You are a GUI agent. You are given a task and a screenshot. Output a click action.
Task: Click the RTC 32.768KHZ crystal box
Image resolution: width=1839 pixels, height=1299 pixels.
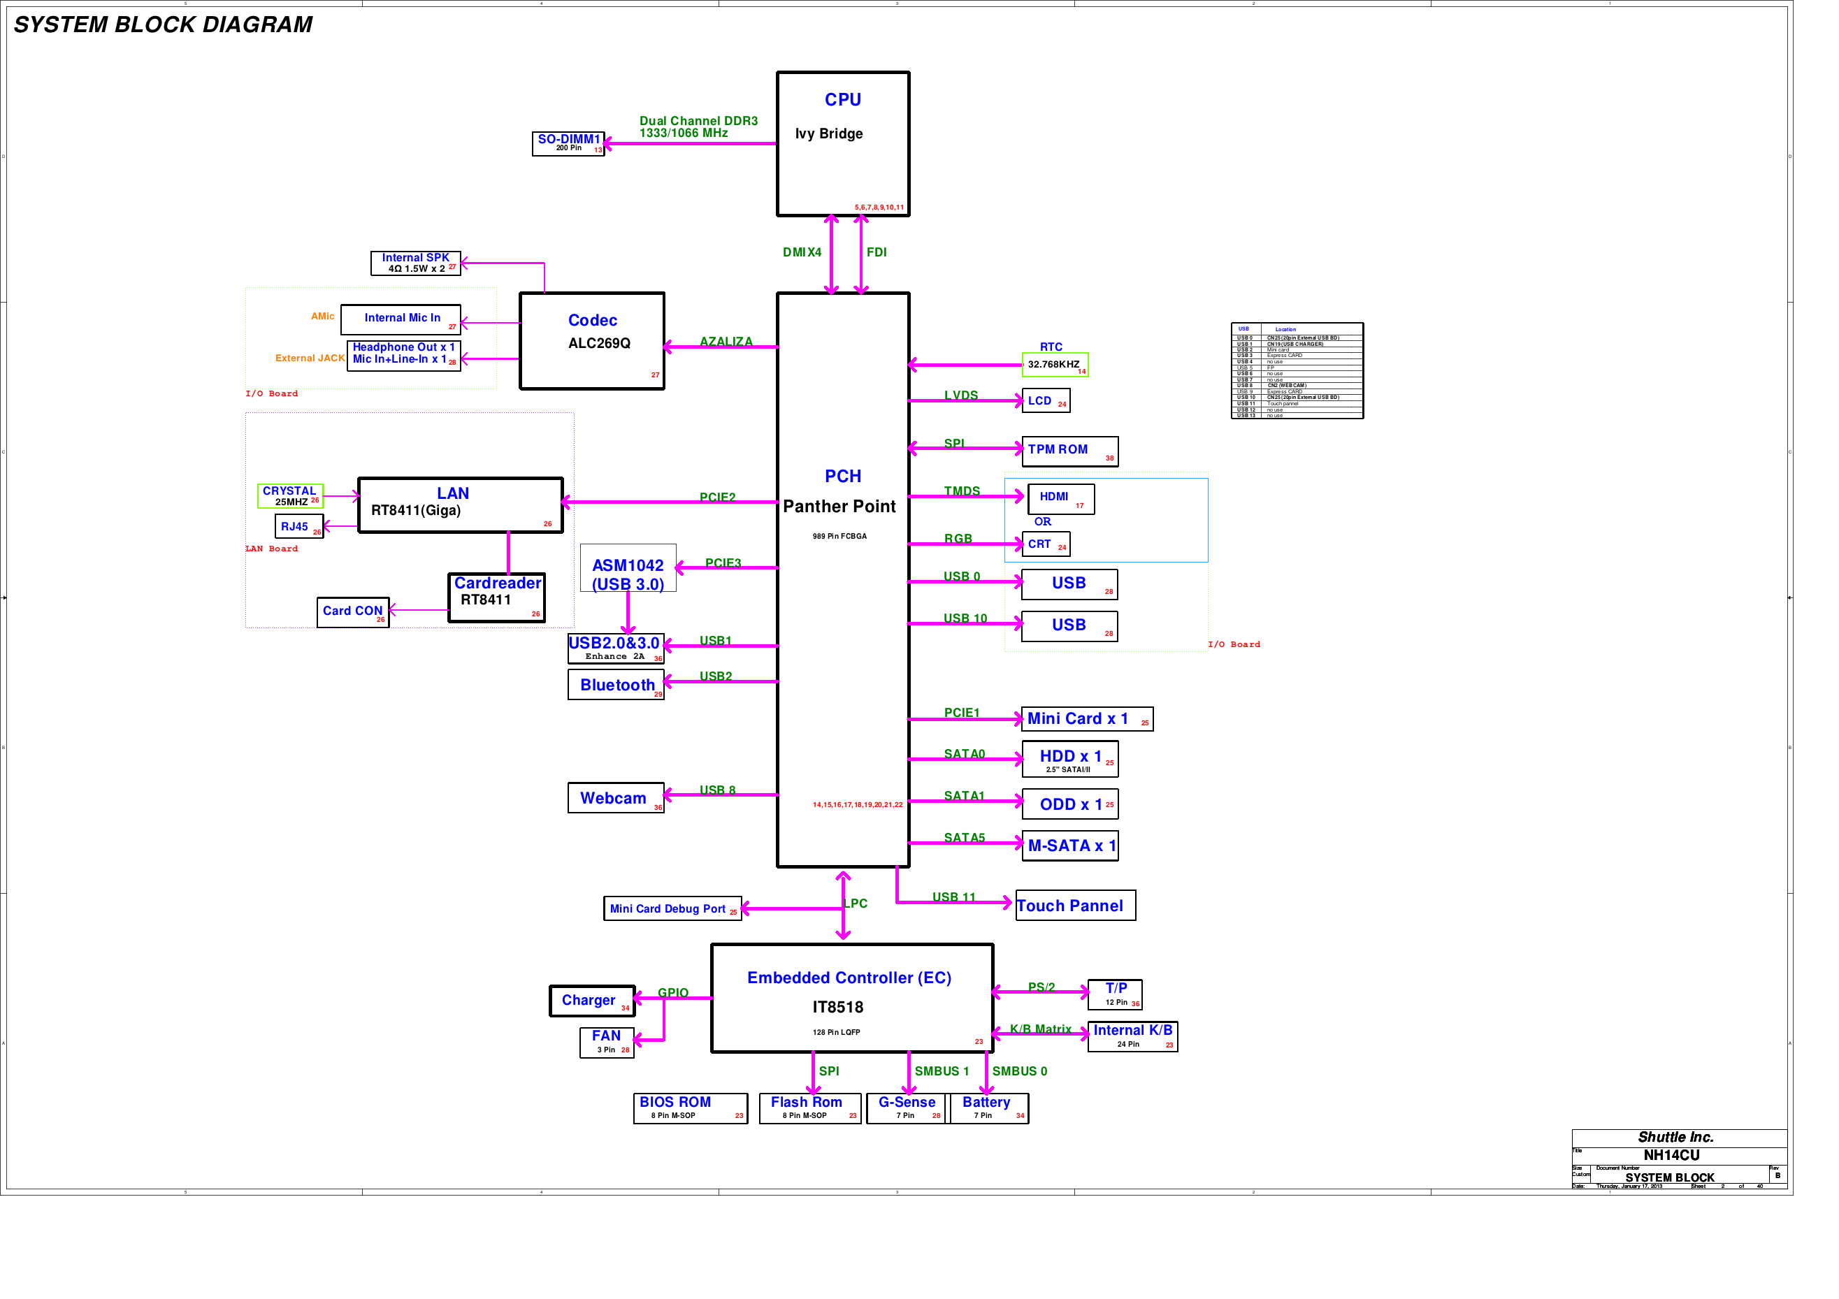tap(1055, 364)
